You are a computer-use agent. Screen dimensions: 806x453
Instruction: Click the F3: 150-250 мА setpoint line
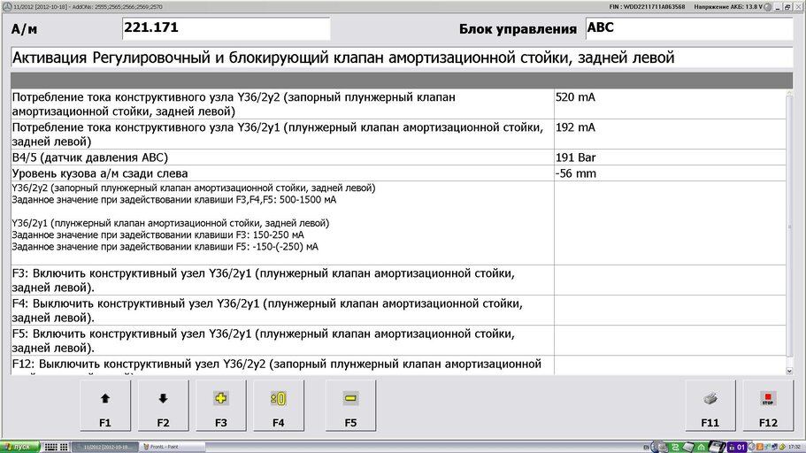point(157,235)
